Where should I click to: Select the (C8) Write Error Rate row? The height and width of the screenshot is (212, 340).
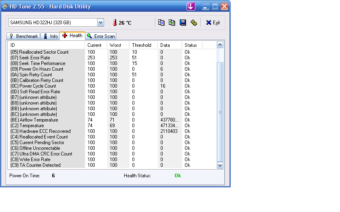[113, 160]
